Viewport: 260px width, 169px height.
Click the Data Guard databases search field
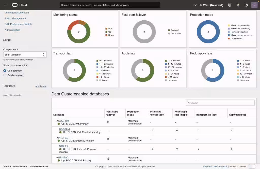(x=220, y=103)
